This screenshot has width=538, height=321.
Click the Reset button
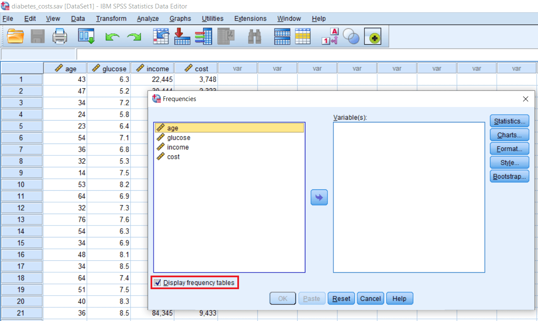coord(341,298)
